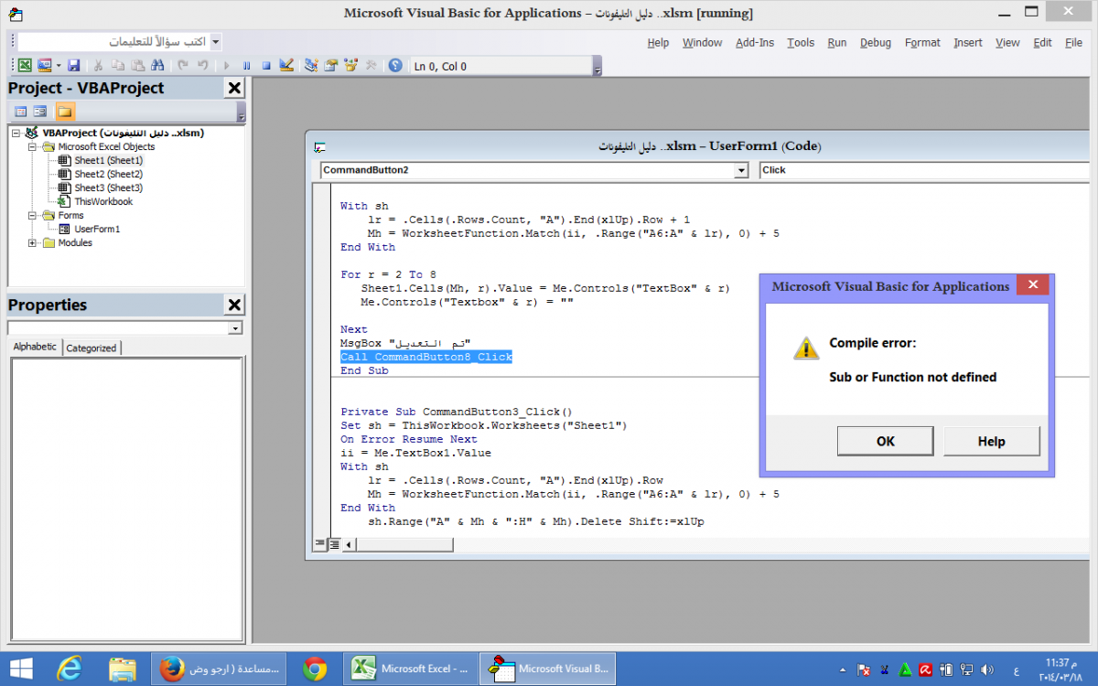The width and height of the screenshot is (1098, 686).
Task: Click the Undo toolbar icon
Action: pos(183,66)
